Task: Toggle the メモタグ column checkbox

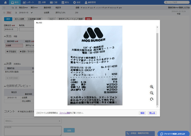Action: click(x=94, y=8)
